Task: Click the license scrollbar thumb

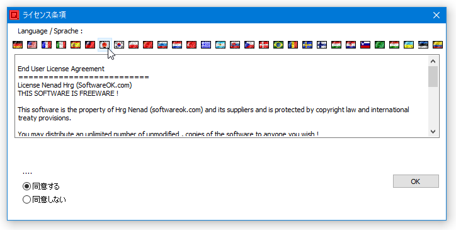Action: (433, 76)
